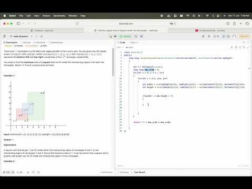
Task: Open the File menu
Action: [21, 16]
